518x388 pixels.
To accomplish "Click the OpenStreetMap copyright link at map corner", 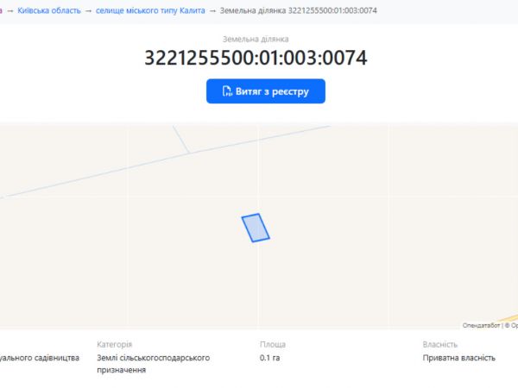I will (x=514, y=325).
